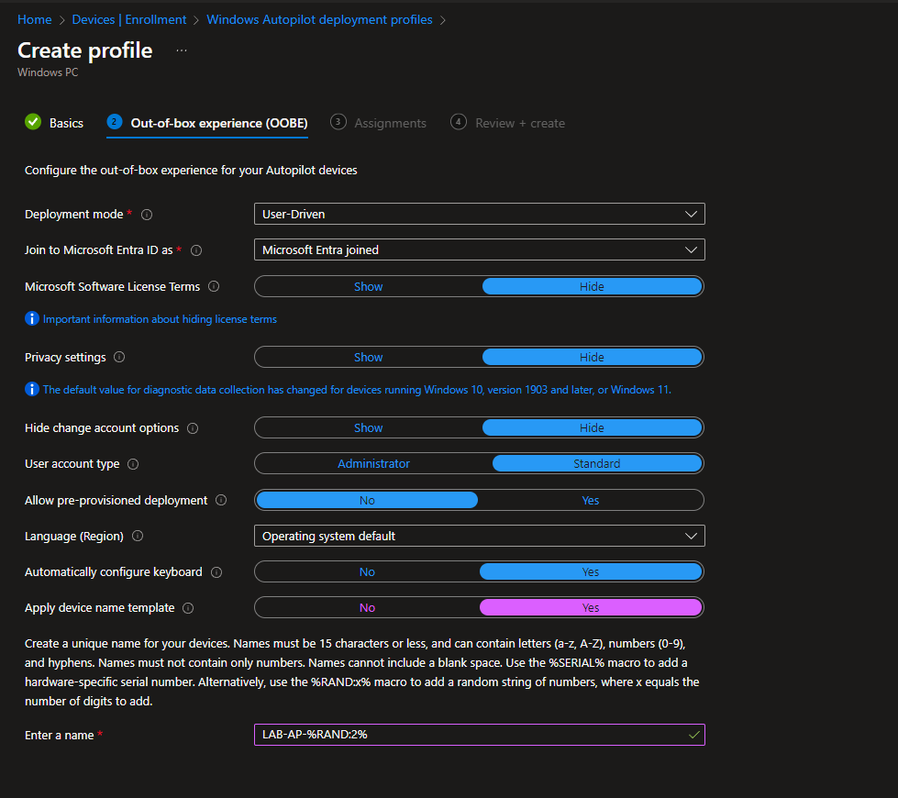Show info for Allow pre-provisioned deployment
898x798 pixels.
click(x=221, y=500)
